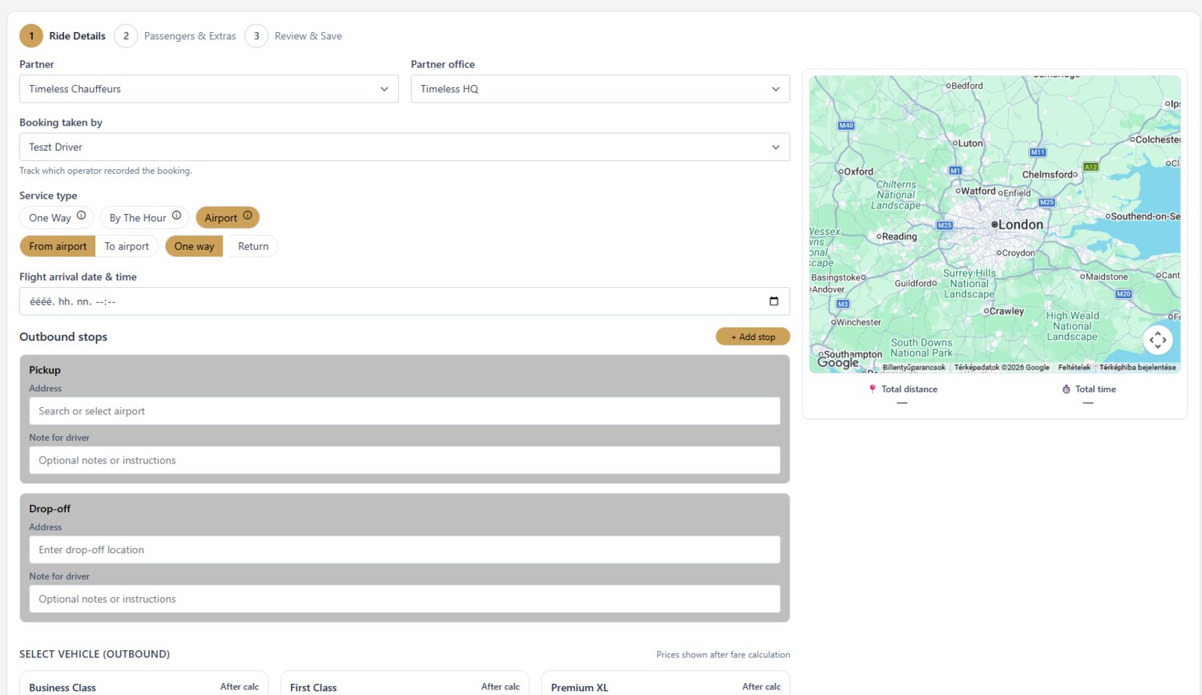Click the Google logo on the map

838,362
